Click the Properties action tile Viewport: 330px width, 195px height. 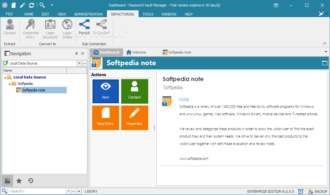coord(135,118)
